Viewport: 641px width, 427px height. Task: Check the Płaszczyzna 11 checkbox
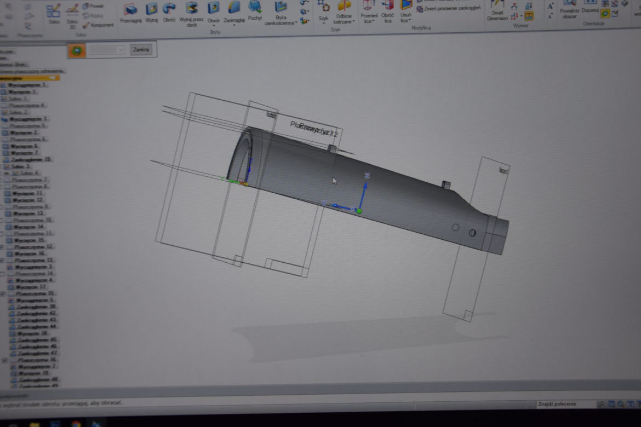point(2,234)
